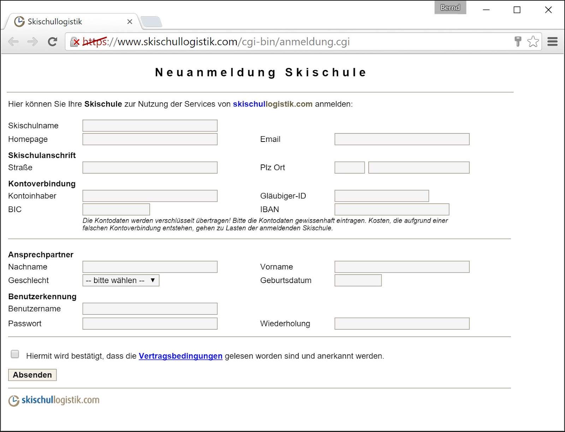Check the Vertragsbedingungen confirmation checkbox

15,354
